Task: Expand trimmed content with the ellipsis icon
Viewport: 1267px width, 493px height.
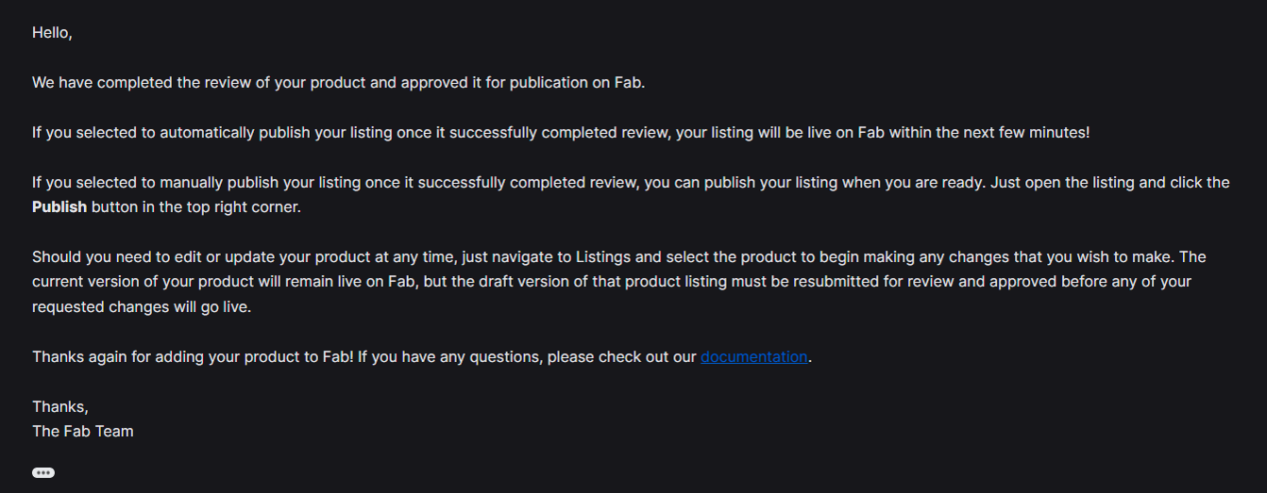Action: coord(43,472)
